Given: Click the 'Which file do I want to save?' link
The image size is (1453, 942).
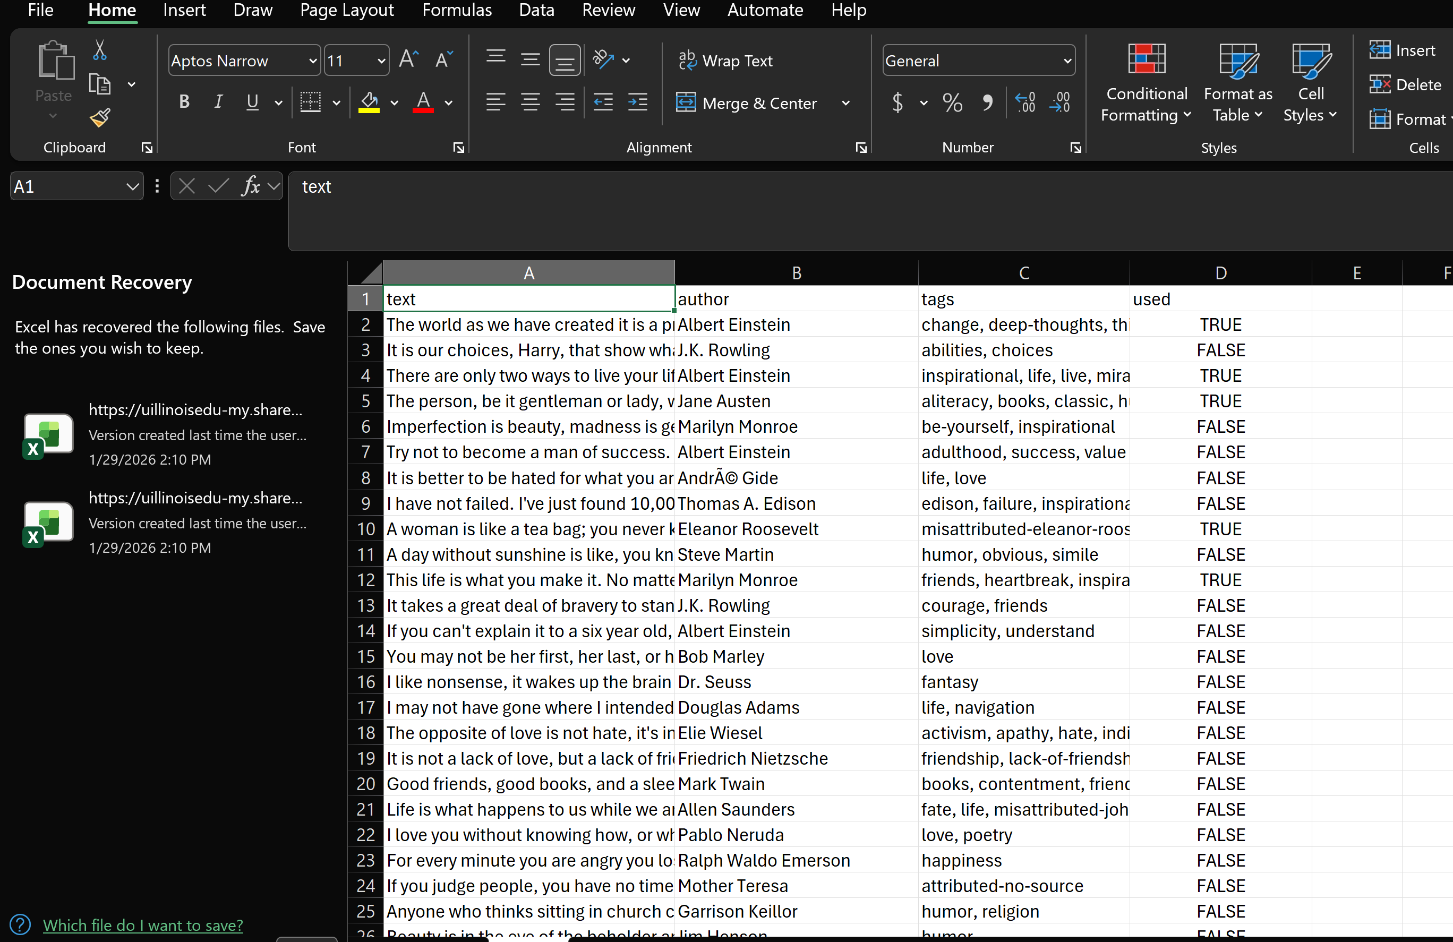Looking at the screenshot, I should point(143,924).
